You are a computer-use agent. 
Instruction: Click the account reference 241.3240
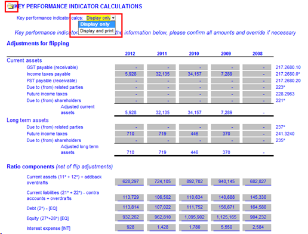tap(285, 134)
